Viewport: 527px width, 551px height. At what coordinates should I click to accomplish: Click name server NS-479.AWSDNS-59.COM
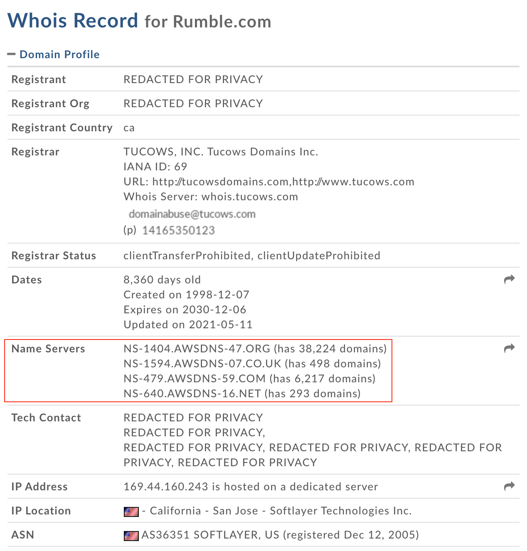pyautogui.click(x=195, y=379)
